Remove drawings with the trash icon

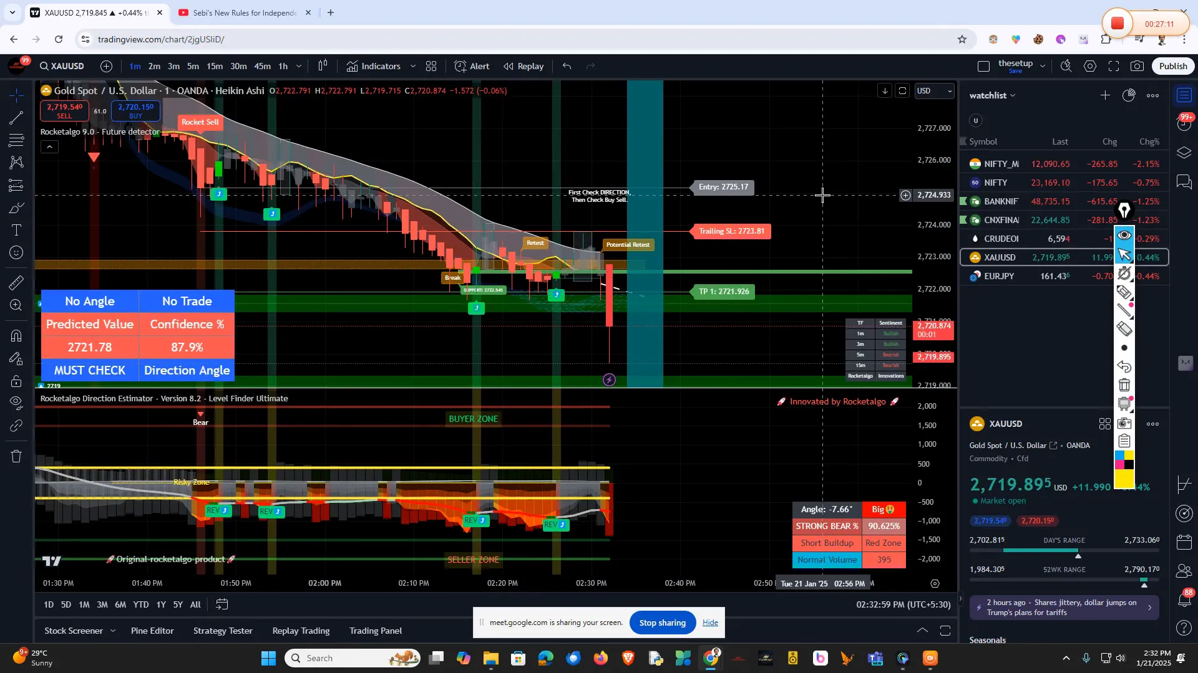click(17, 456)
